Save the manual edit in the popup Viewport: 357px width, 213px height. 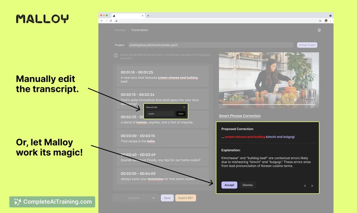(181, 114)
